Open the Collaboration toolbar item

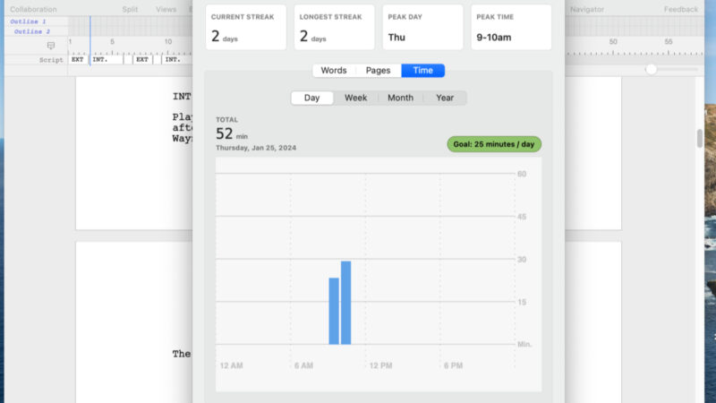(x=33, y=9)
